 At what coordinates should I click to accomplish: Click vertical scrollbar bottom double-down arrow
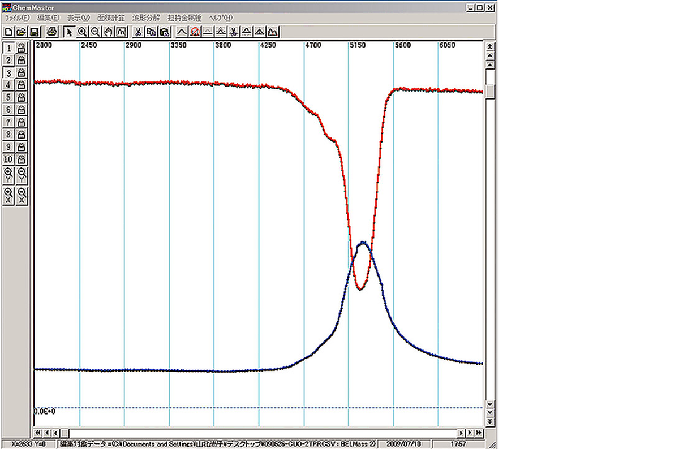(x=491, y=422)
